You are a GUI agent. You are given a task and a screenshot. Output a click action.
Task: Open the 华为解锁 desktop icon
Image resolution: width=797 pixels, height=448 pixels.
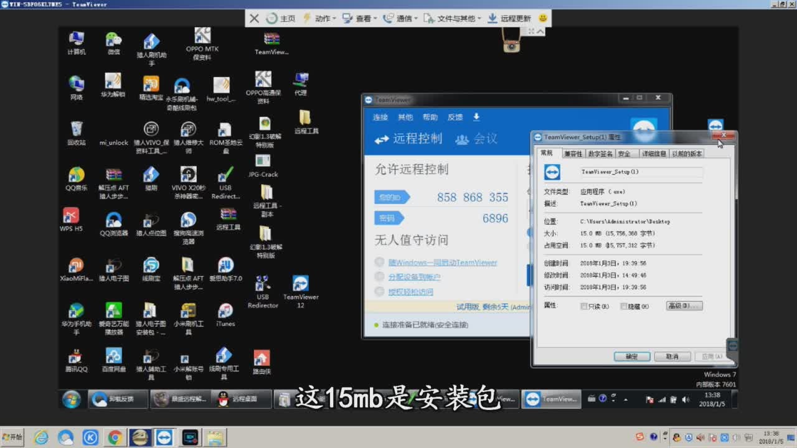pos(113,86)
